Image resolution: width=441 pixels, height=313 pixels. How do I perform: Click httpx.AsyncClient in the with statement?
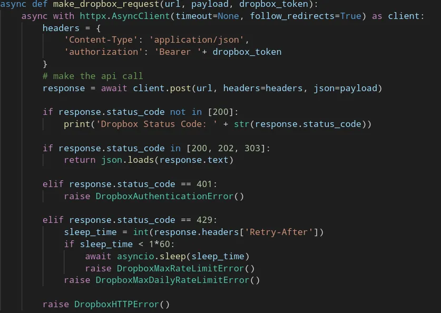[125, 16]
